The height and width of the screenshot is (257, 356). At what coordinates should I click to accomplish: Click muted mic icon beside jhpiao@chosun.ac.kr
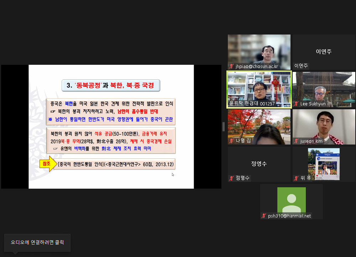click(231, 67)
